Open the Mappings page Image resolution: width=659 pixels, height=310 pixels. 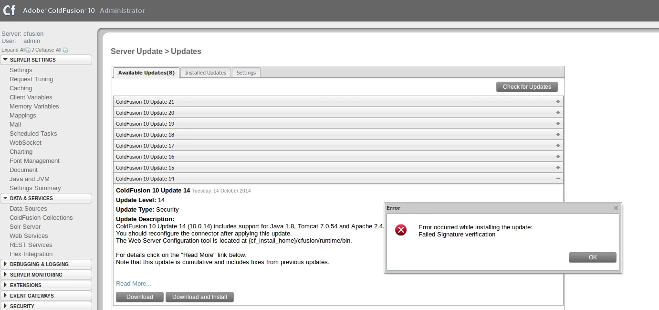pos(23,116)
